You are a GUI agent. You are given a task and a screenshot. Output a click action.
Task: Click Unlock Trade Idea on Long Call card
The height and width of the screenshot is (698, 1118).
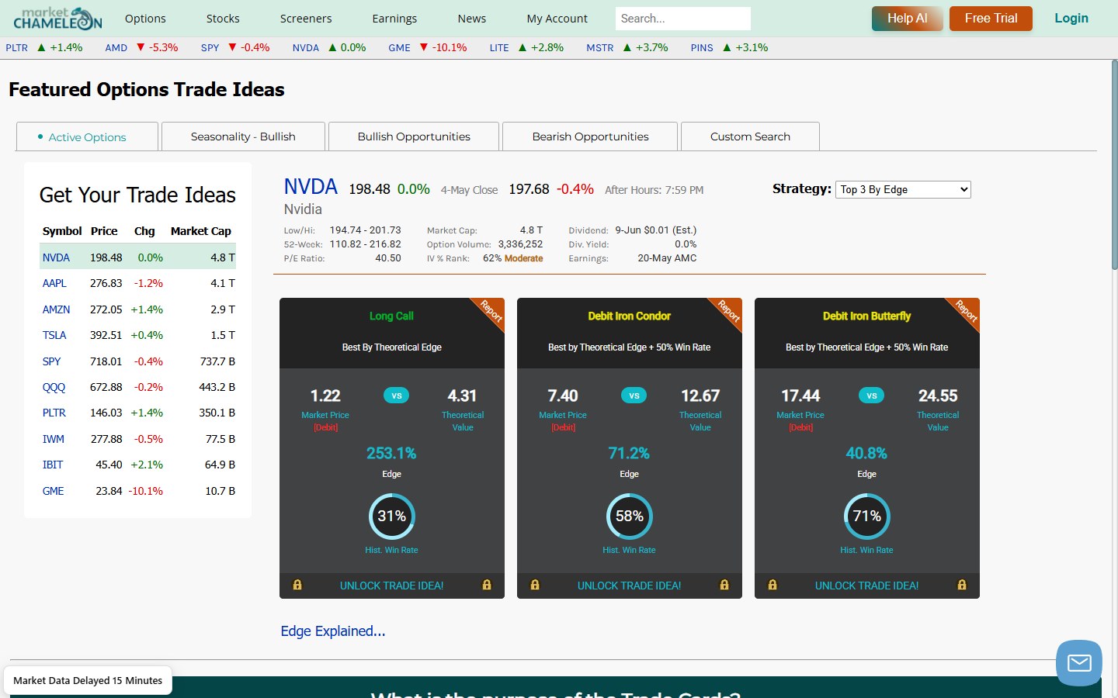[392, 586]
